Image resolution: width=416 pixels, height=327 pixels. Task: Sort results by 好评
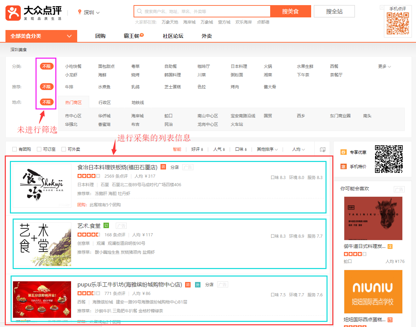197,149
